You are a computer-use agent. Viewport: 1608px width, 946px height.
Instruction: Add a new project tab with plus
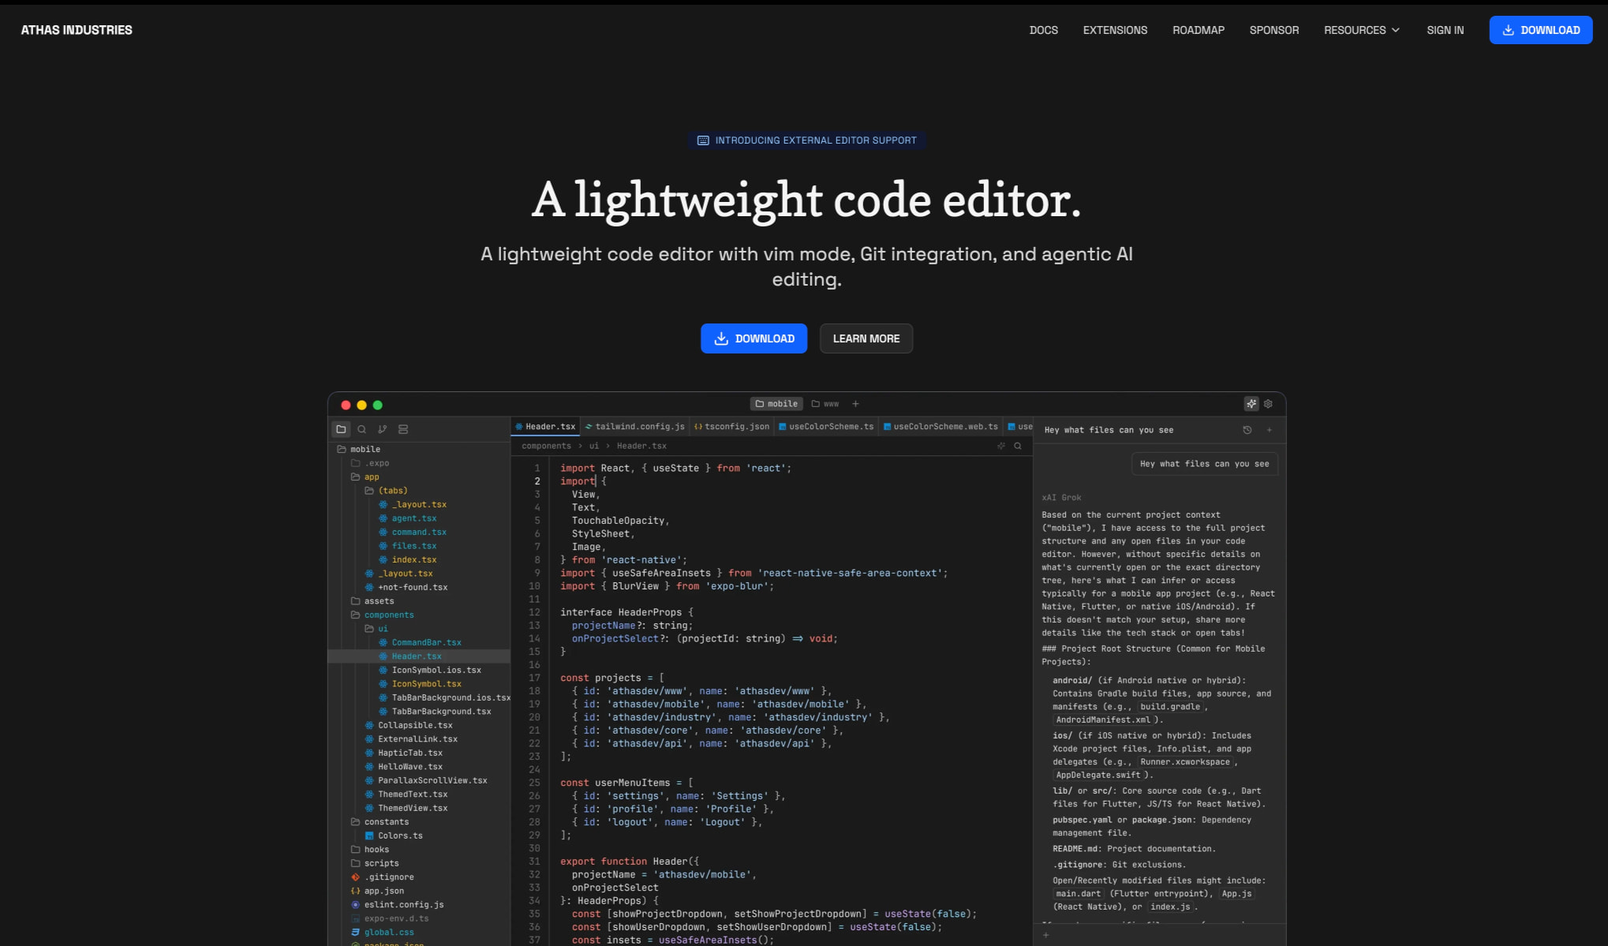pos(855,404)
